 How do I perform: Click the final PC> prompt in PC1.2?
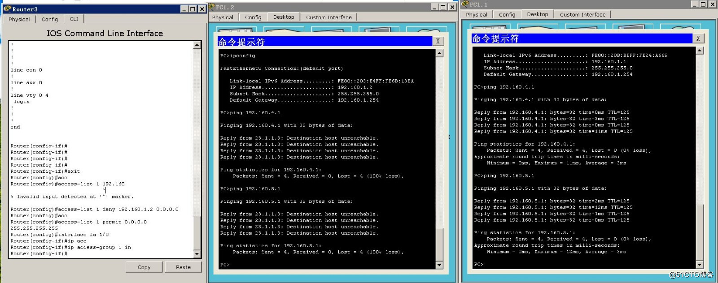click(x=225, y=265)
